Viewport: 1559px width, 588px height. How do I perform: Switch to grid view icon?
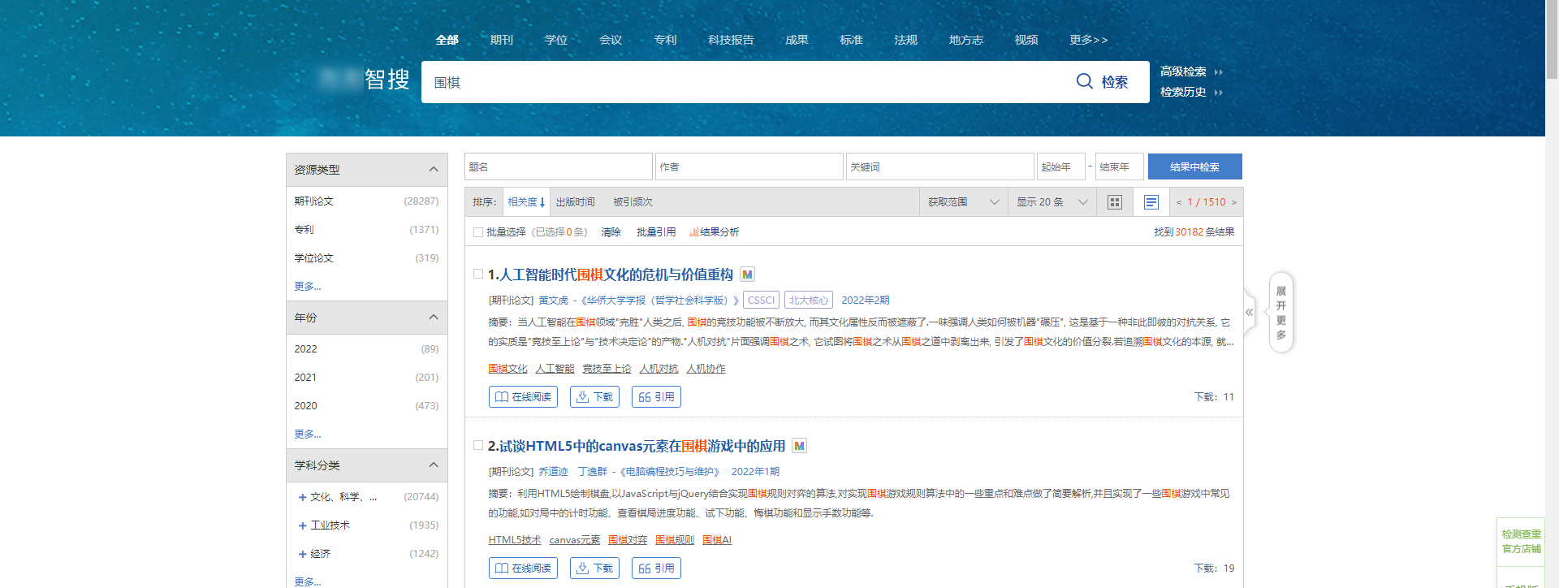click(x=1115, y=202)
